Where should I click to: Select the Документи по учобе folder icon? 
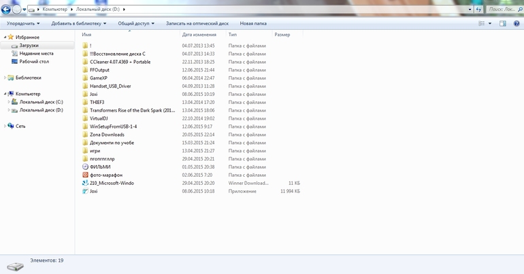point(85,143)
